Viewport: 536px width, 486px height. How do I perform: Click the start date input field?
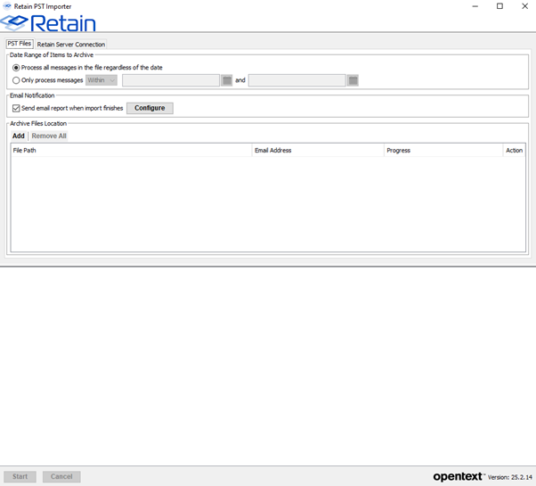(x=171, y=80)
